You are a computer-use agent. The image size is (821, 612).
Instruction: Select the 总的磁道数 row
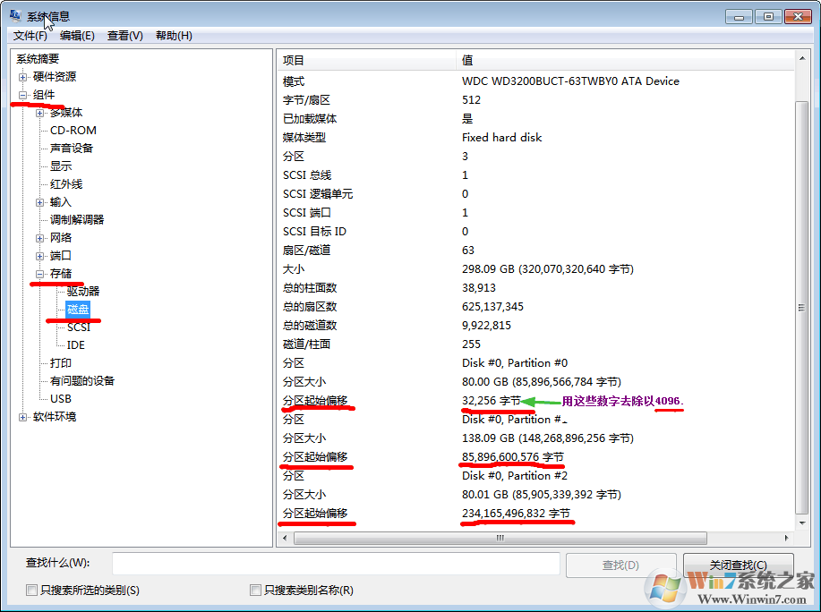point(535,326)
